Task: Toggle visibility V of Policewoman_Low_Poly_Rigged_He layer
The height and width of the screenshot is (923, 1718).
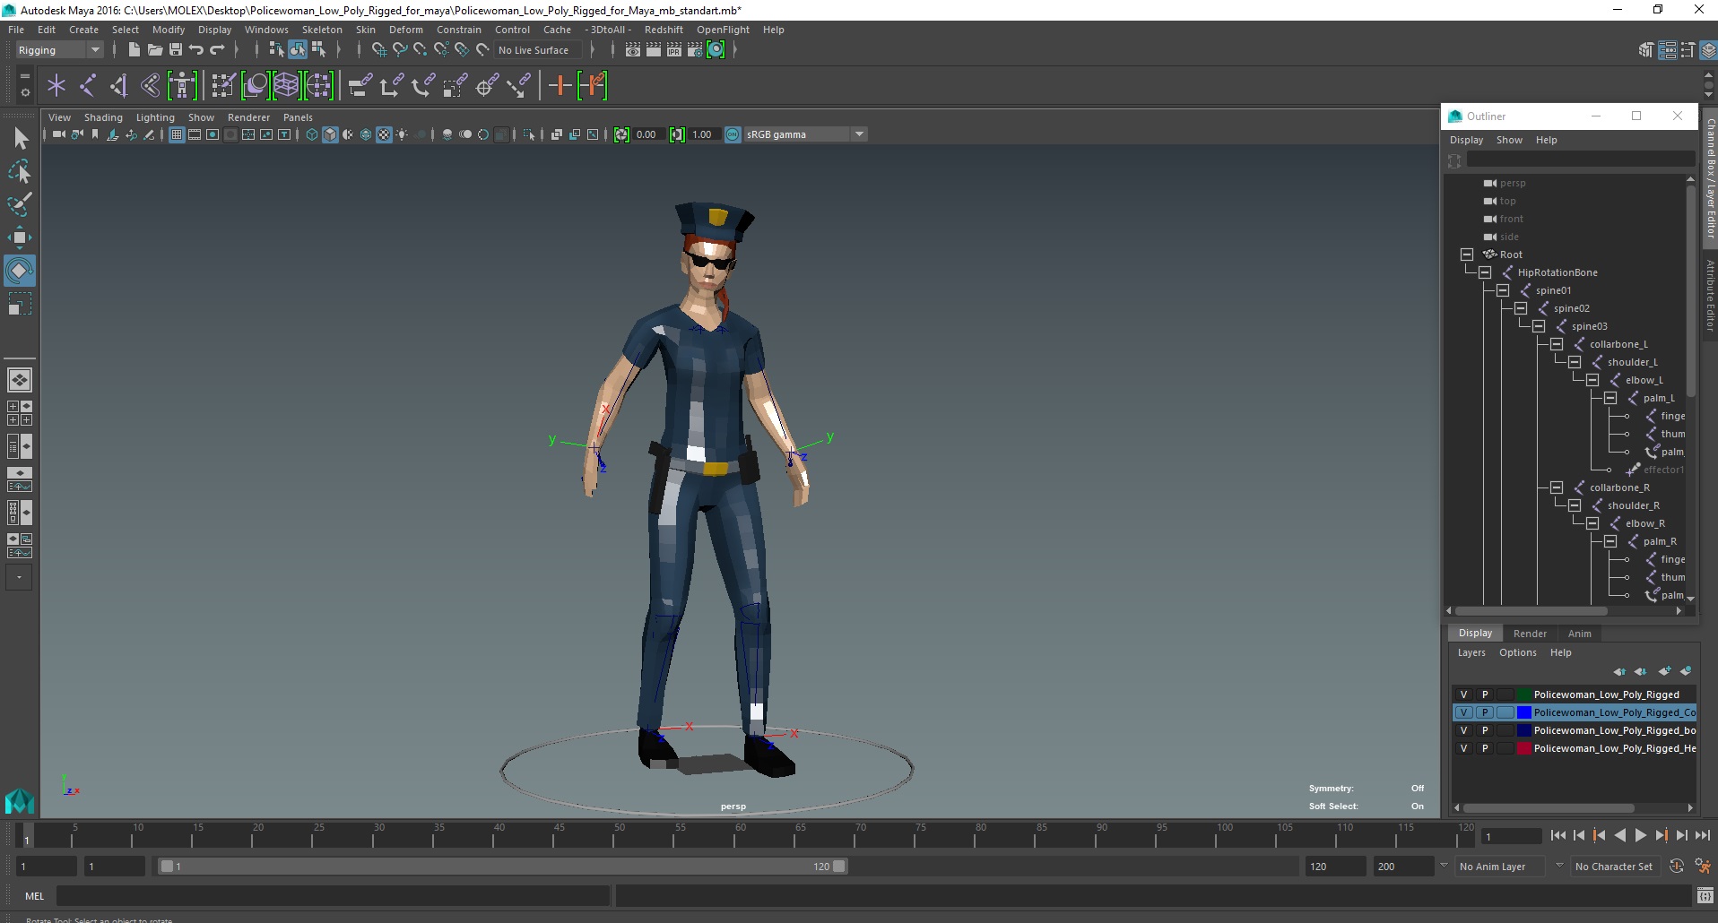Action: (x=1463, y=748)
